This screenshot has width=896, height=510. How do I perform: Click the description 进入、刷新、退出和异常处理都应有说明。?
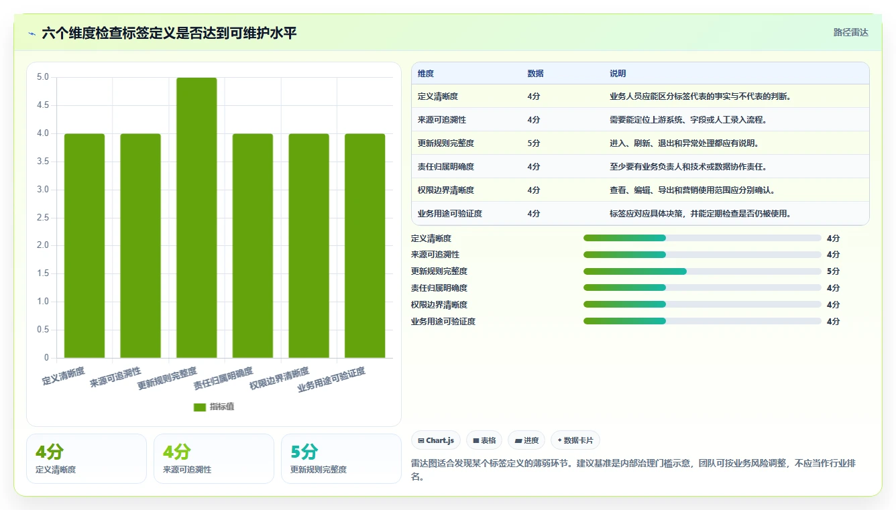tap(684, 143)
